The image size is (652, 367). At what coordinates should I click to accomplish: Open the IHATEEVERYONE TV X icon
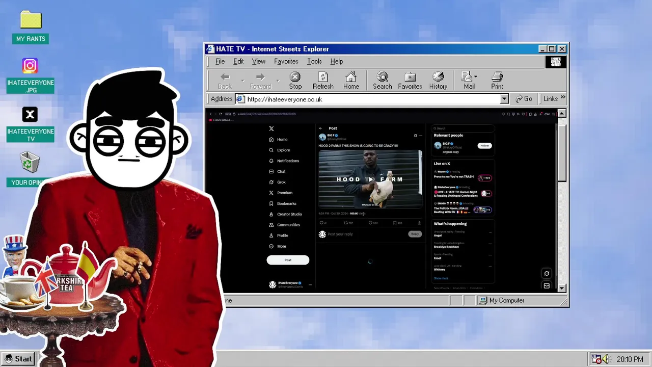pyautogui.click(x=30, y=115)
